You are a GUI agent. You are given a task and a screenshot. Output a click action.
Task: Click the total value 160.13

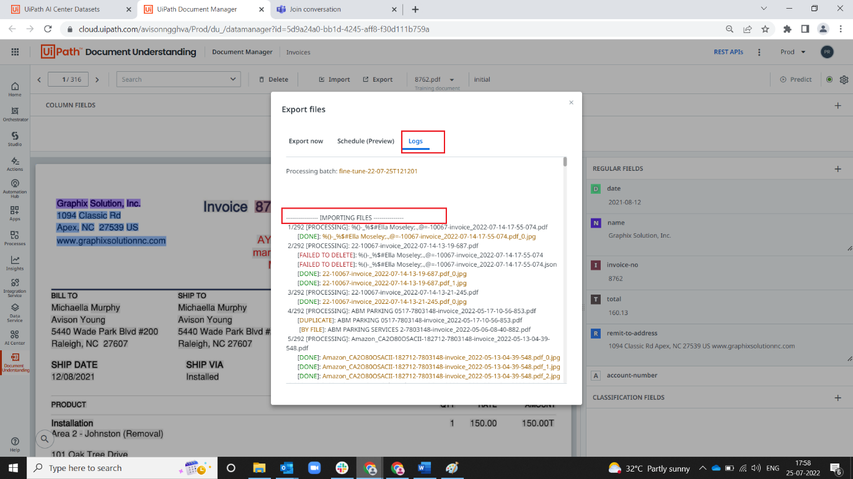pyautogui.click(x=618, y=313)
